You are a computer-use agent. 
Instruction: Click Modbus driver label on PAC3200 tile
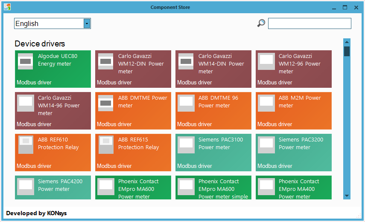275,166
